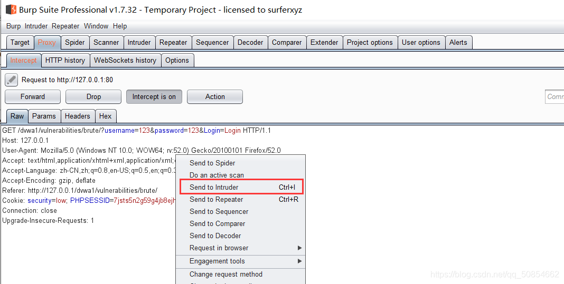Click the Host: 127.0.0.1 header line
The height and width of the screenshot is (284, 564).
click(25, 140)
